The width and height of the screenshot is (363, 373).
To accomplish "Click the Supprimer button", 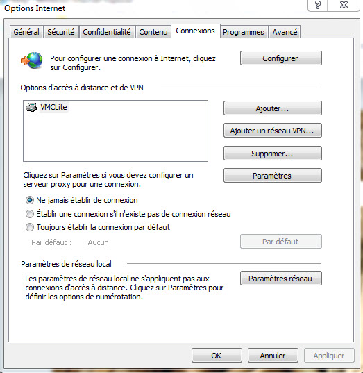I will [273, 154].
